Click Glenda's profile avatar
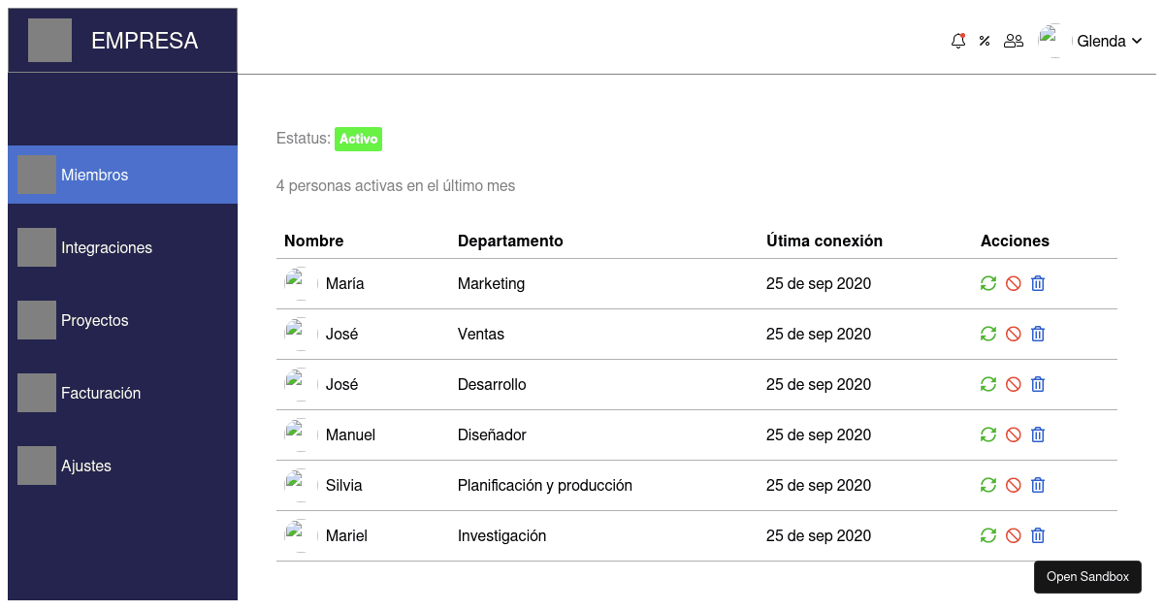 point(1054,41)
